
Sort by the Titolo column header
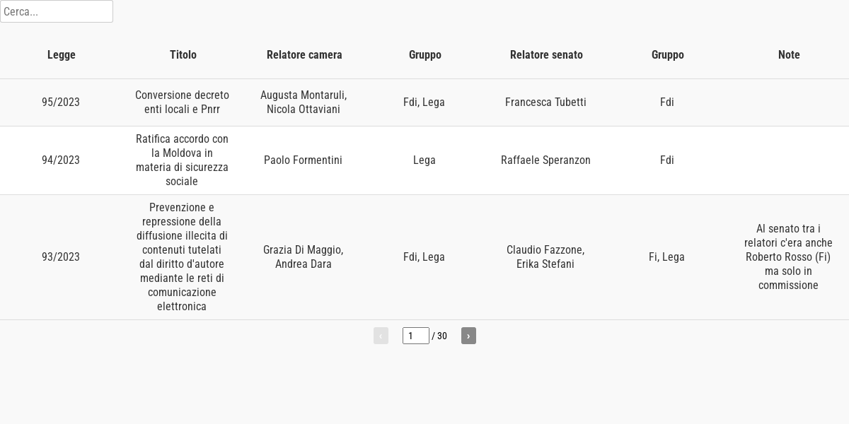click(183, 54)
